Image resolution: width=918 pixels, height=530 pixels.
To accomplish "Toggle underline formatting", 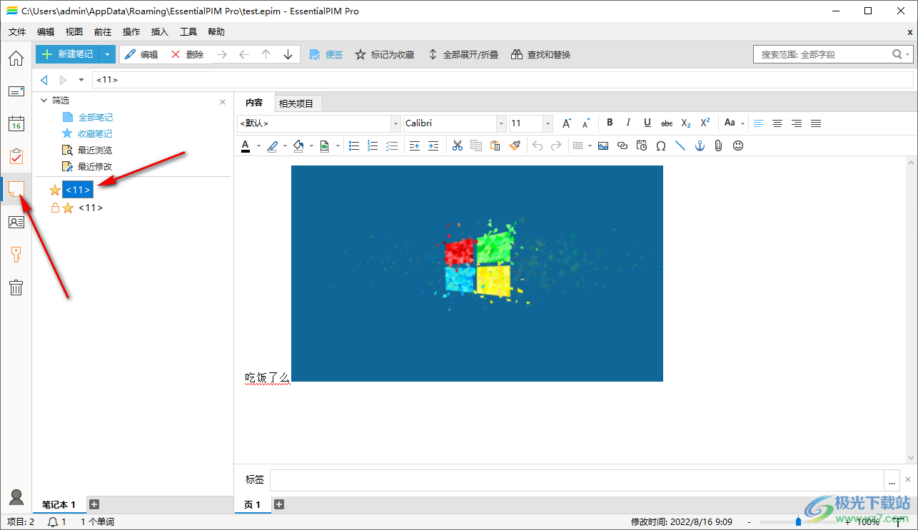I will click(647, 123).
